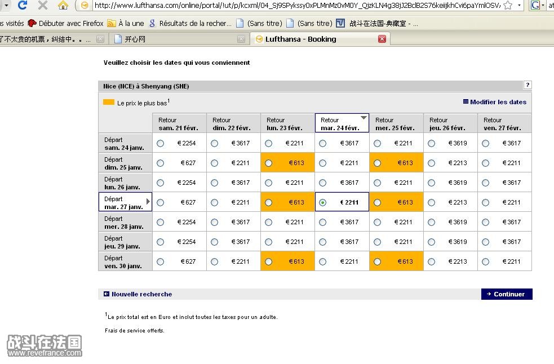Click the Départ dim. 25 janv. row header
The image size is (554, 364).
click(126, 163)
